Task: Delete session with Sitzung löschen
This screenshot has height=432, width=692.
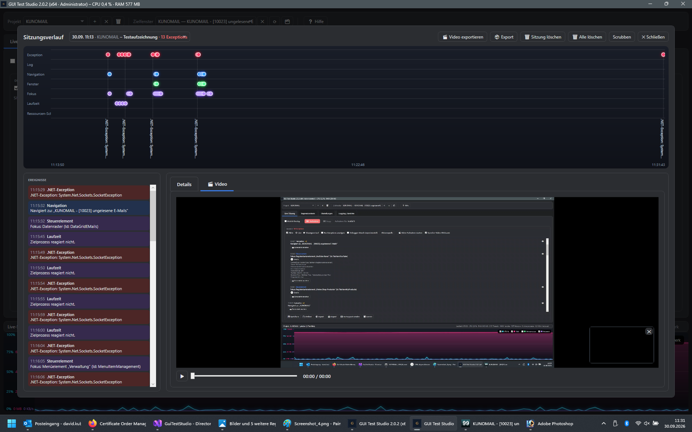Action: pyautogui.click(x=542, y=37)
